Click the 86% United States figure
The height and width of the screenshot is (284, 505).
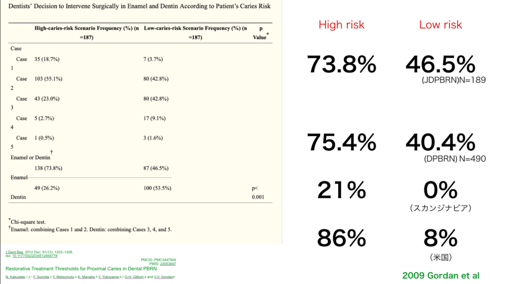(341, 239)
